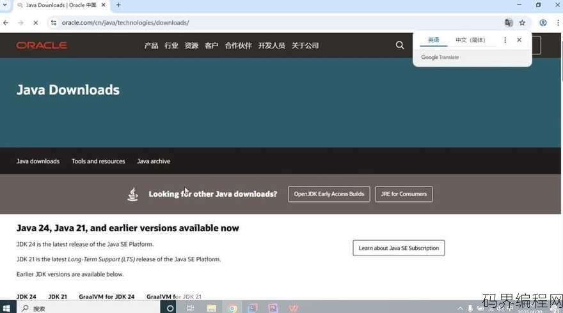563x313 pixels.
Task: Select 英语 in the translate popup
Action: coord(433,40)
